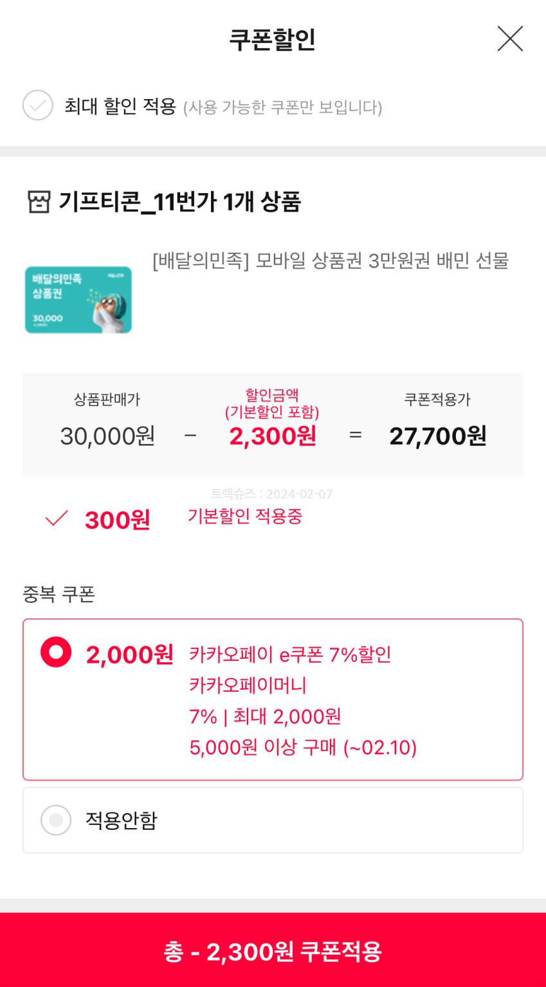Click the 적용안함 option label
This screenshot has width=546, height=987.
pos(122,820)
